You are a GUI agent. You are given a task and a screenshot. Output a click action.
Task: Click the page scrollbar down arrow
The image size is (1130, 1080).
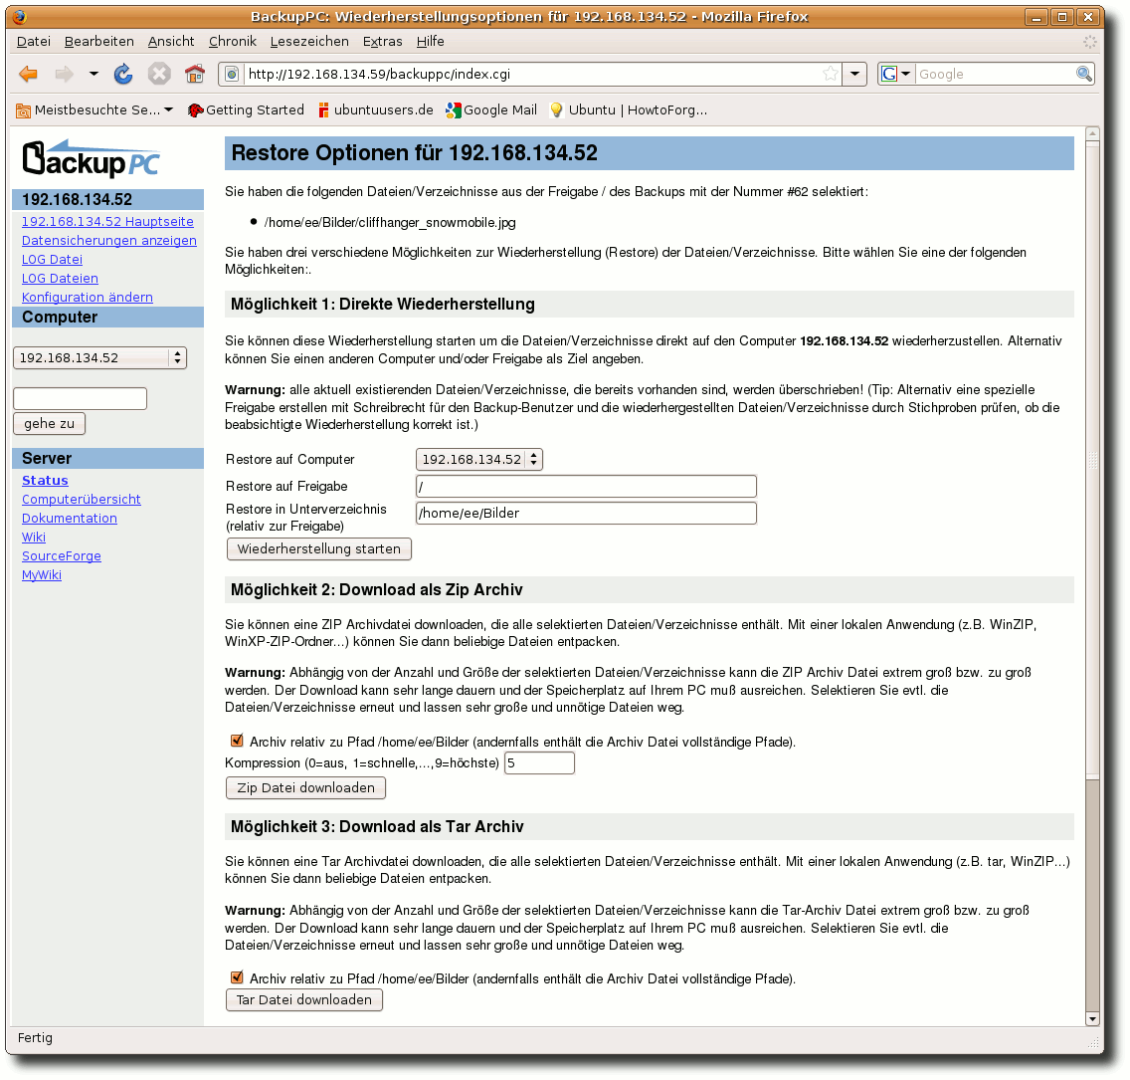1092,1018
